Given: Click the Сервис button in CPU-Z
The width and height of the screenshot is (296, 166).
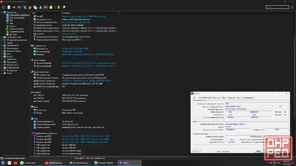Looking at the screenshot, I should [258, 151].
